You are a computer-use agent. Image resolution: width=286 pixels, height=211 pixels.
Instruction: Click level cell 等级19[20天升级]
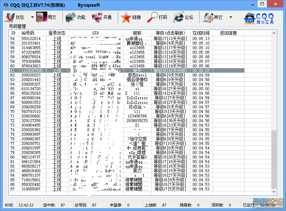(170, 157)
